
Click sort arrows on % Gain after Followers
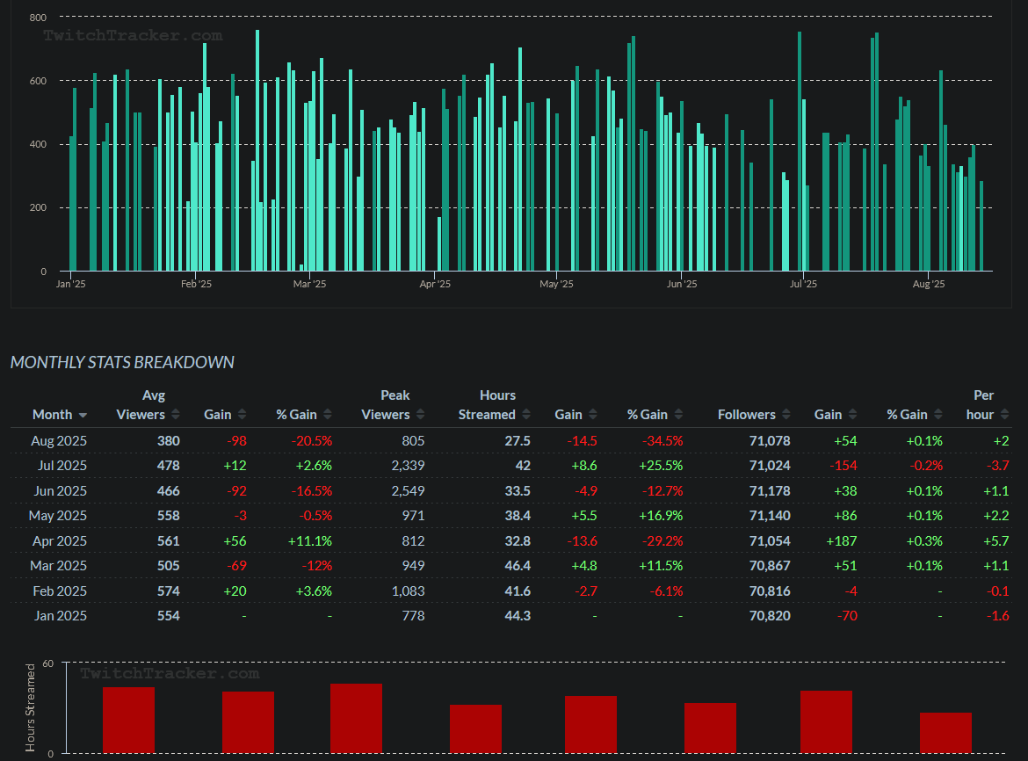939,415
